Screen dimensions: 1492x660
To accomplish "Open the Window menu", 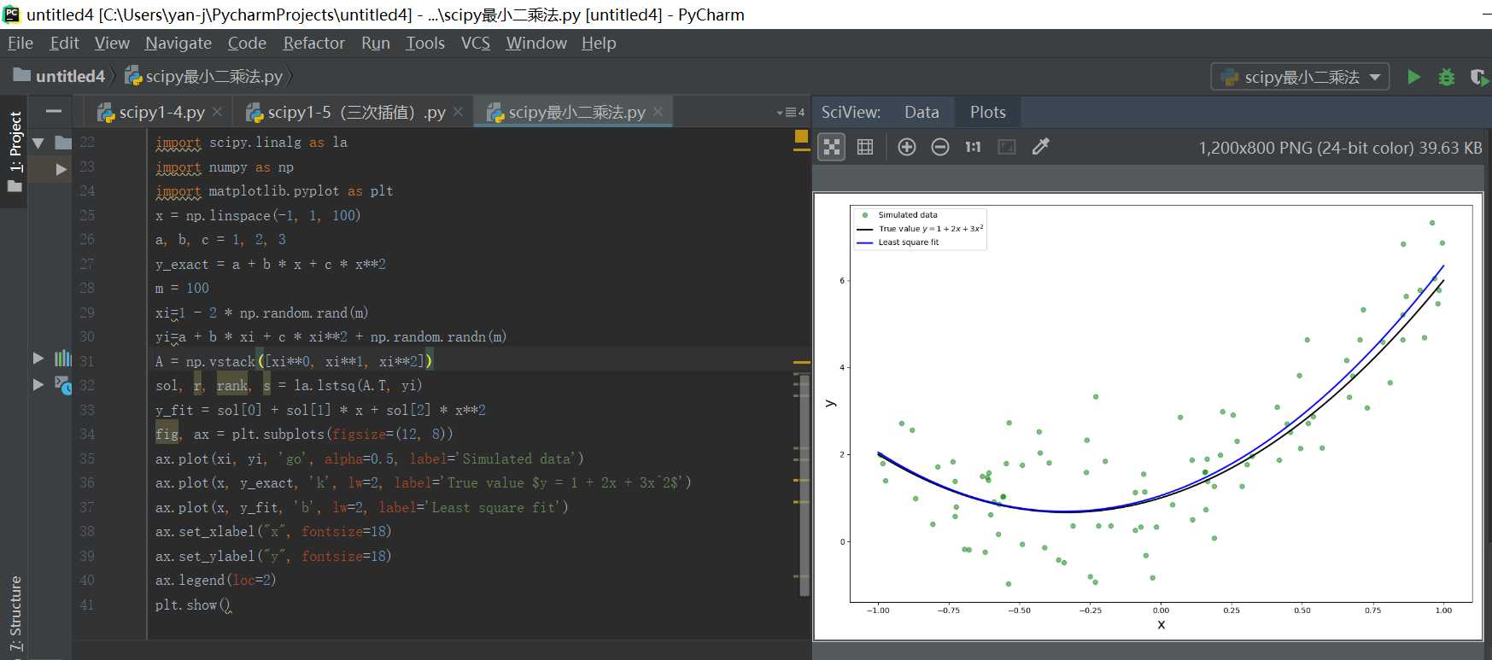I will (x=536, y=43).
